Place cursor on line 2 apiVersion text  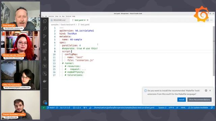[77, 31]
